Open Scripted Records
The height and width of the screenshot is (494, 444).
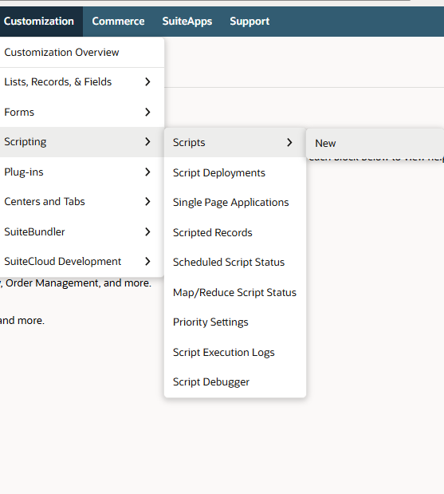(235, 232)
